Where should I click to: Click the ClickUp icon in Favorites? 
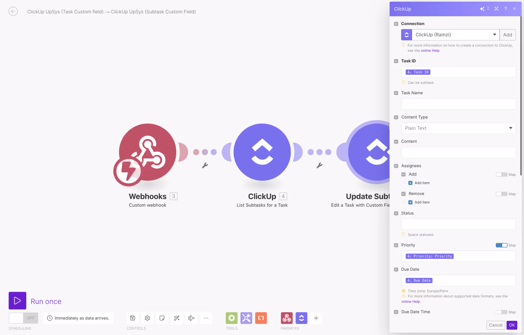click(x=301, y=318)
